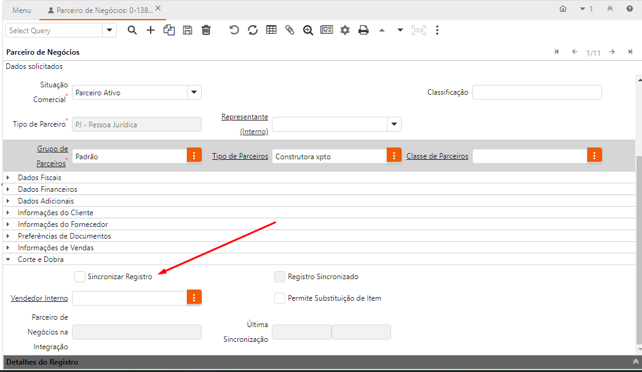
Task: Switch to the Menu tab
Action: 22,10
